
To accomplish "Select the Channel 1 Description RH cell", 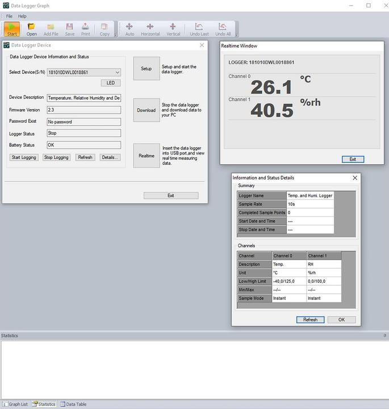I will click(324, 264).
